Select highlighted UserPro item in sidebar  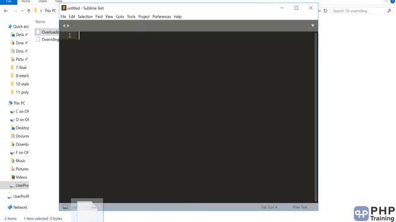coord(14,186)
